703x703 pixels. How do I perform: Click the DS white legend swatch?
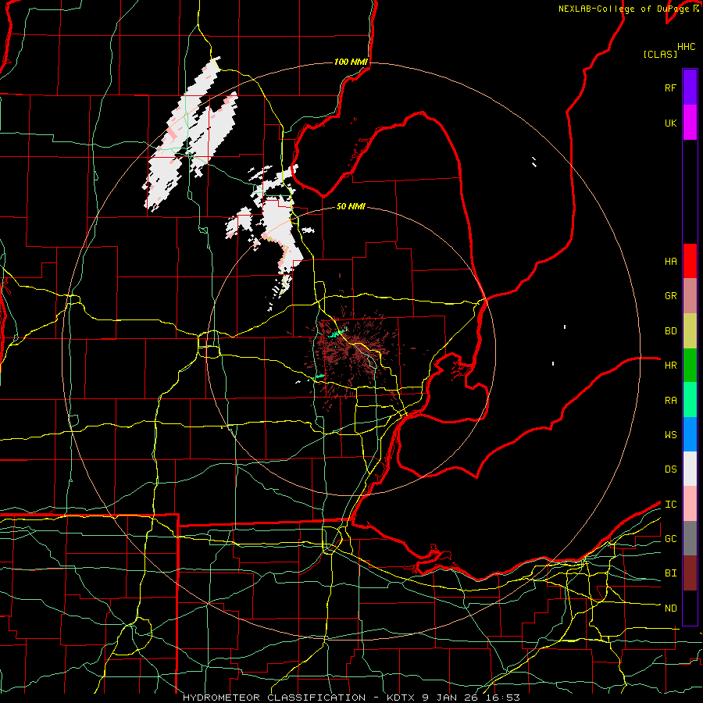click(x=690, y=469)
